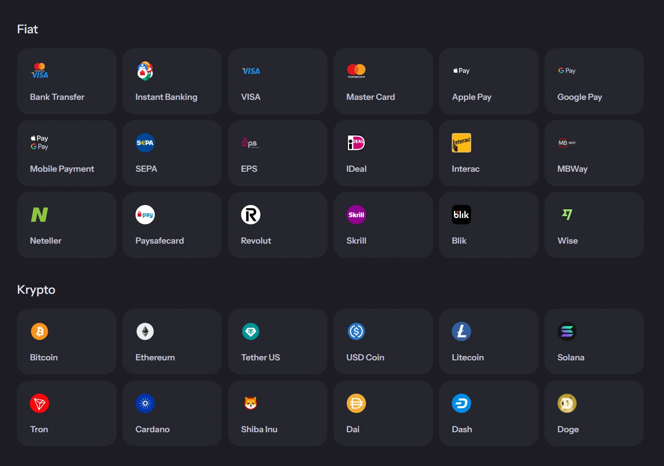Viewport: 664px width, 466px height.
Task: Click the EPS logo icon
Action: tap(251, 143)
